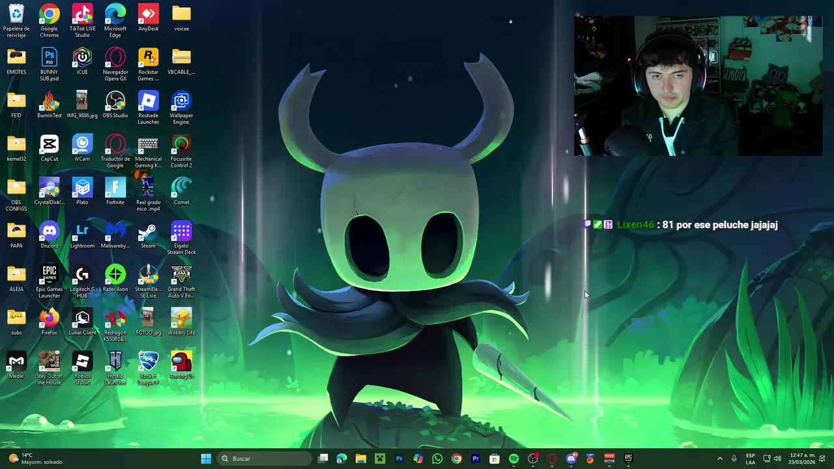Image resolution: width=834 pixels, height=469 pixels.
Task: Select the Hytale Launcher icon
Action: pos(115,368)
